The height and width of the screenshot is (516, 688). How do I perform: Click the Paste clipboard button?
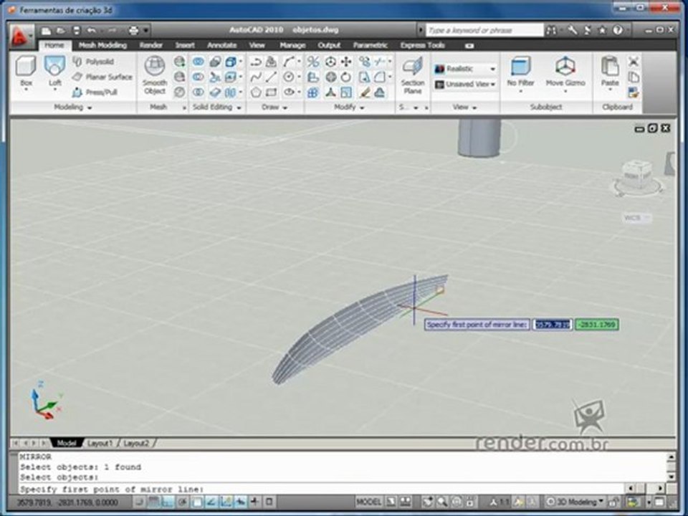[x=610, y=73]
